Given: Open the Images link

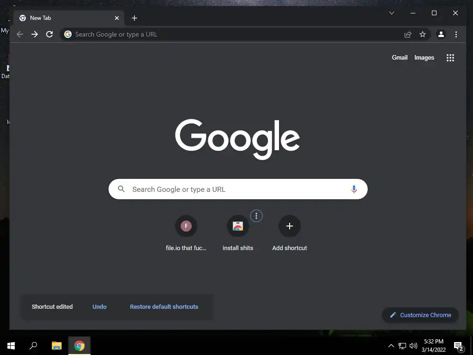Looking at the screenshot, I should [x=424, y=58].
